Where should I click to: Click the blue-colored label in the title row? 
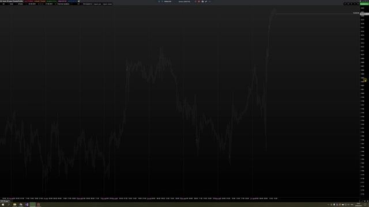click(x=72, y=1)
